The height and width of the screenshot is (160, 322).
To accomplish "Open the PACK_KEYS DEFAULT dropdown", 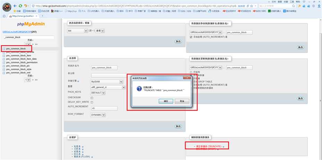I will coord(98,93).
